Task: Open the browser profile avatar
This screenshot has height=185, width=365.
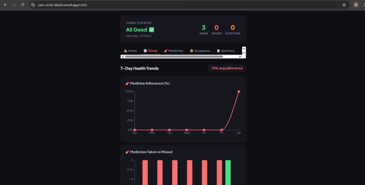Action: tap(355, 5)
